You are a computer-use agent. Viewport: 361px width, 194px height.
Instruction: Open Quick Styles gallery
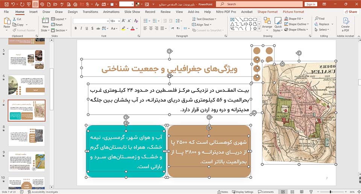click(278, 24)
